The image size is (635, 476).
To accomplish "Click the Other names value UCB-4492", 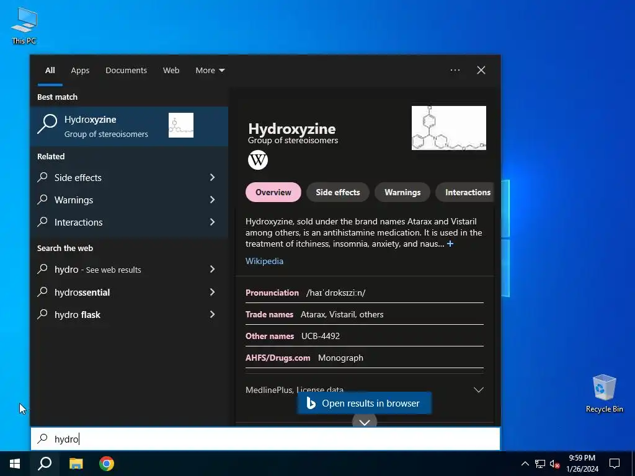I will [x=321, y=337].
